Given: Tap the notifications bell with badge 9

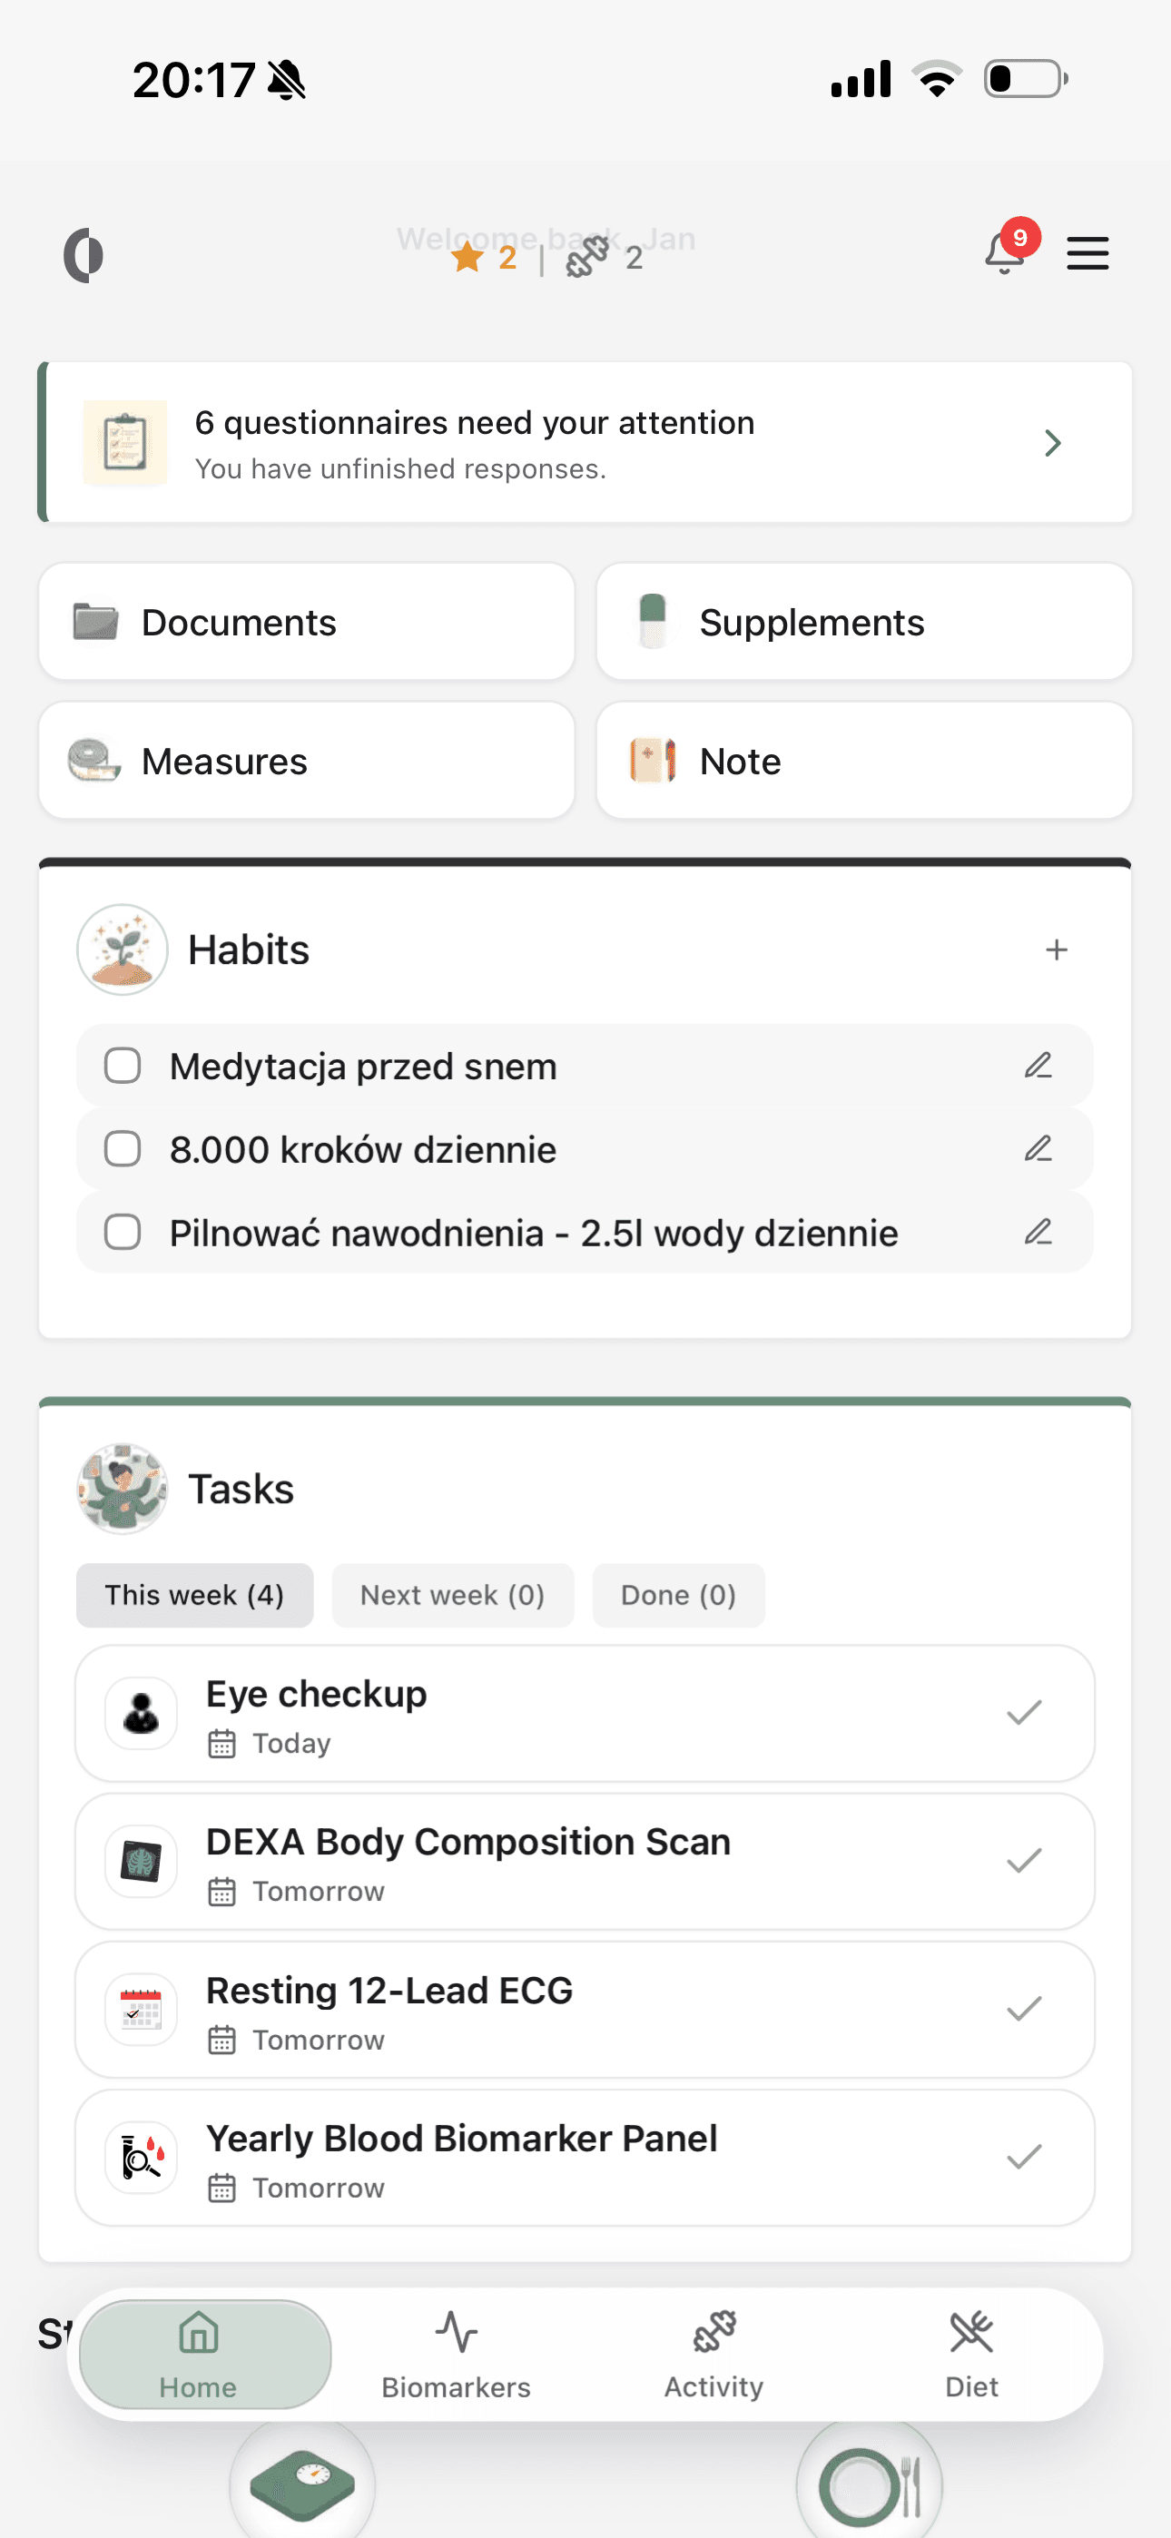Looking at the screenshot, I should point(1002,254).
